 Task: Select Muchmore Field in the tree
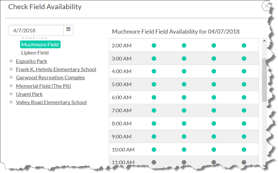click(x=40, y=44)
